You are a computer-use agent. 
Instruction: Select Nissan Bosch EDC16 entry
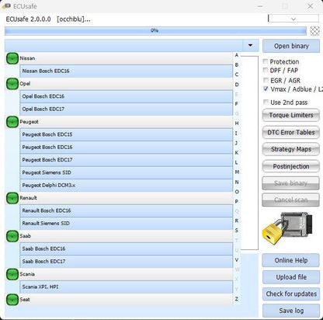[126, 71]
